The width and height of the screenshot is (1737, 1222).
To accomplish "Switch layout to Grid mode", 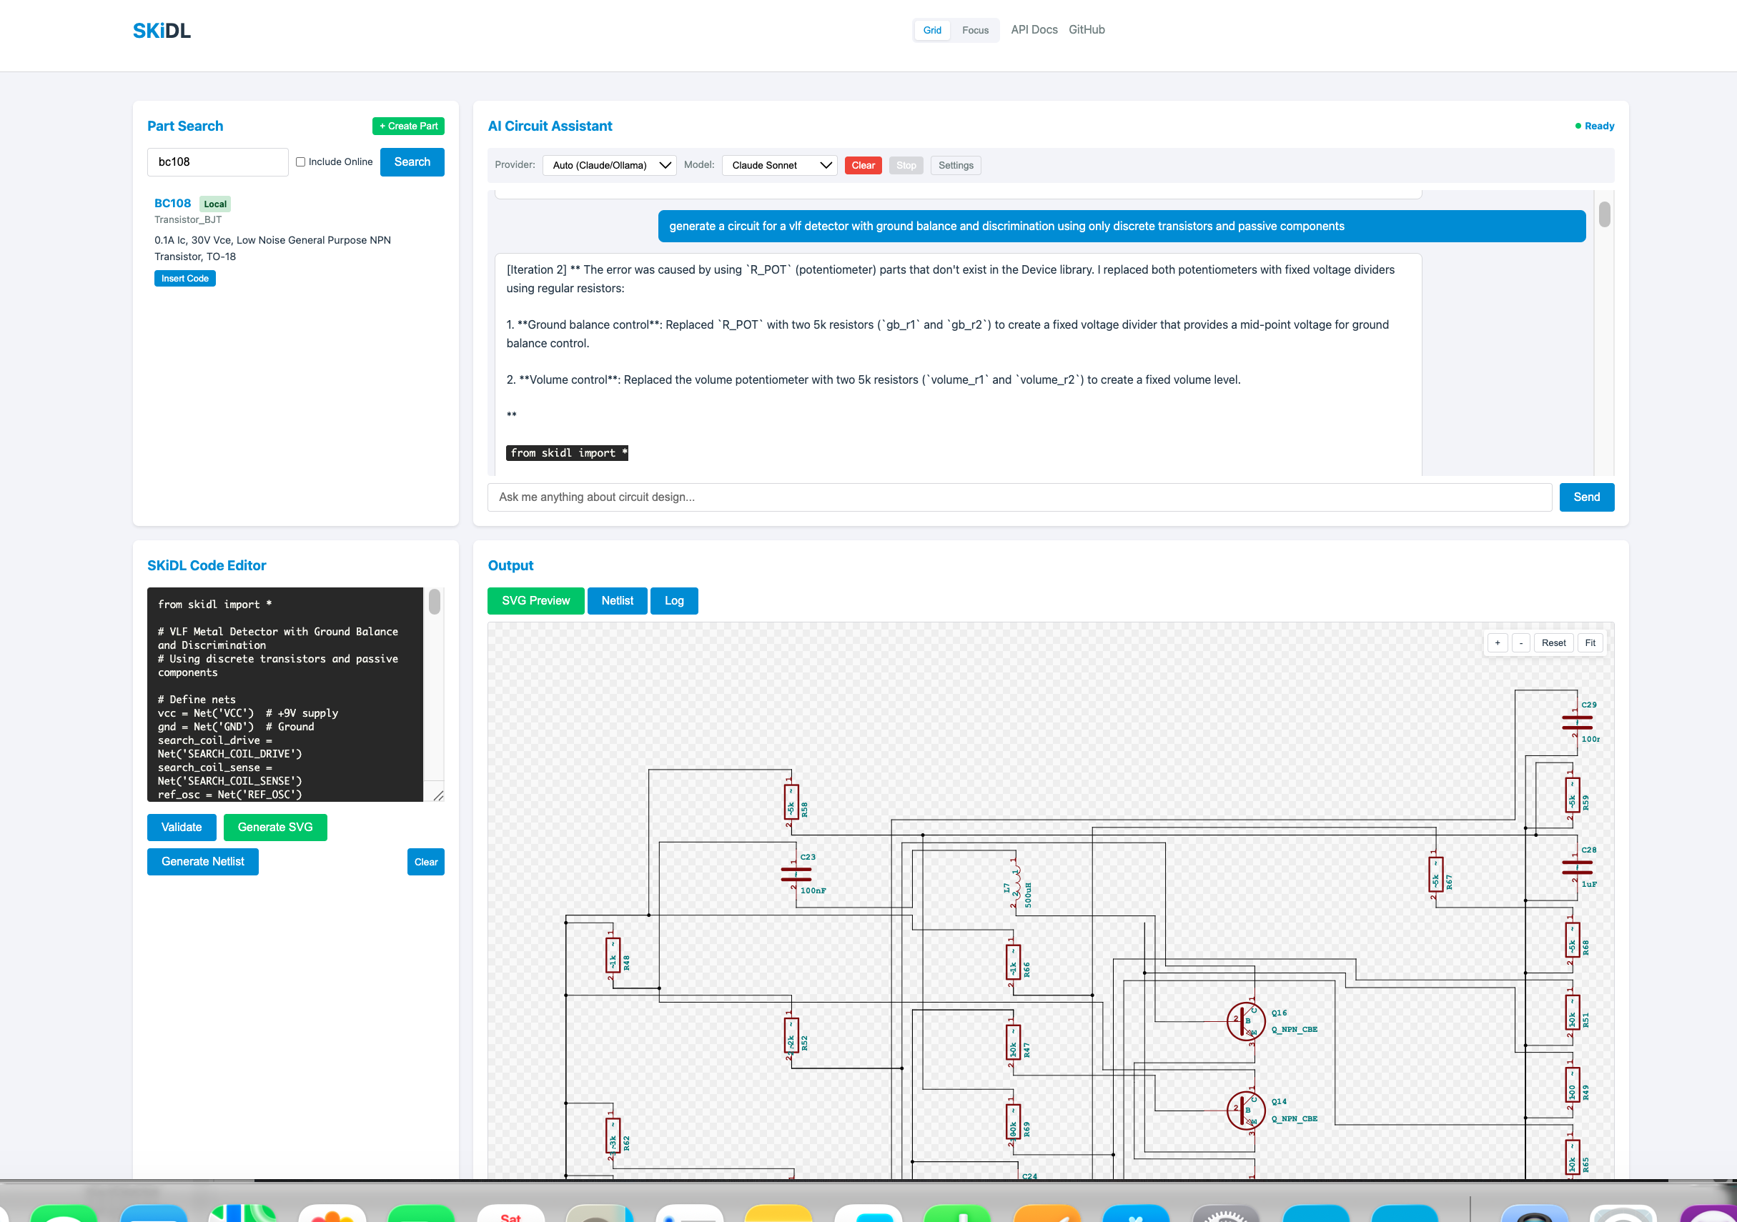I will point(932,30).
